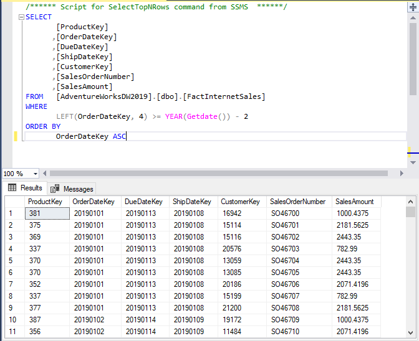This screenshot has height=341, width=419.
Task: Click SalesAmount cell in row SO46706
Action: point(356,284)
